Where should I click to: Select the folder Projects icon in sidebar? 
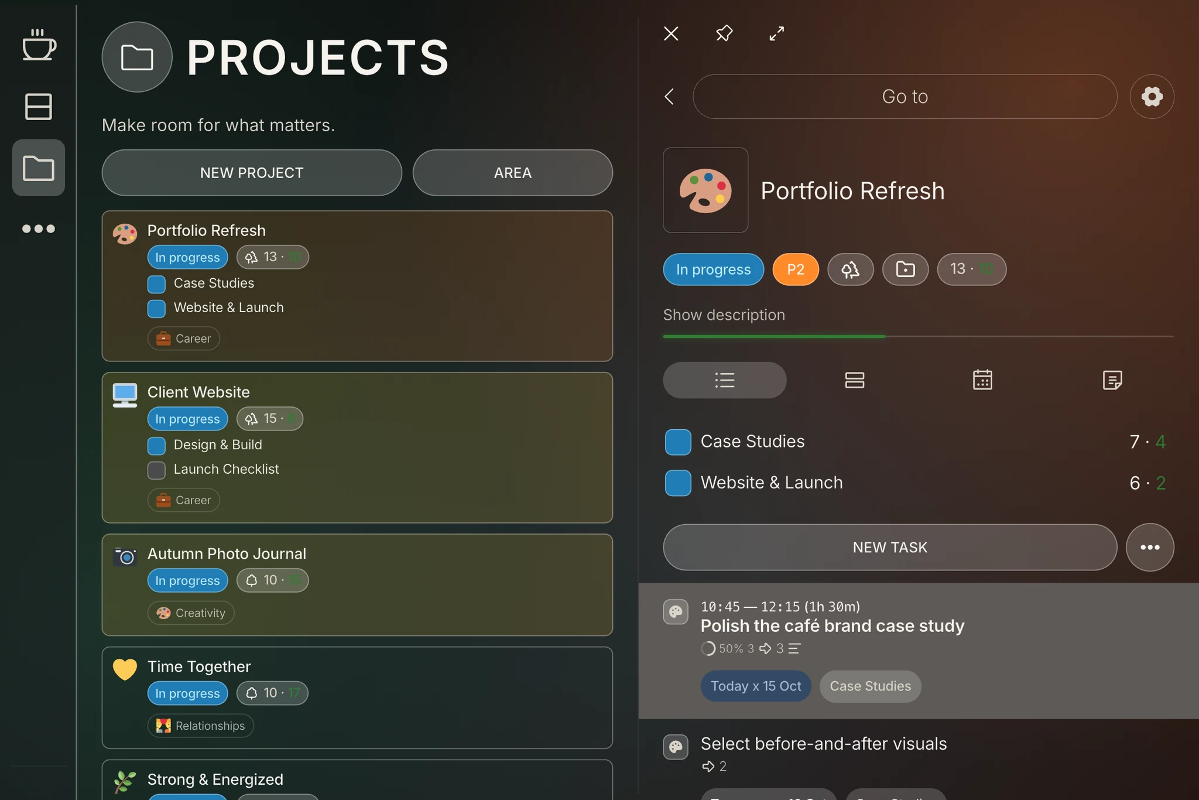39,167
